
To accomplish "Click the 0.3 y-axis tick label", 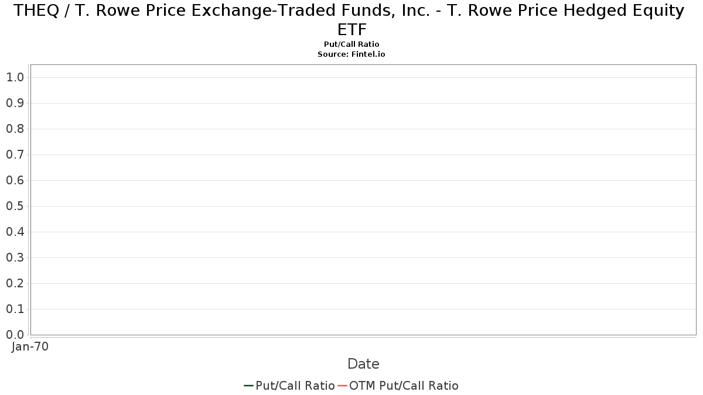I will pos(15,257).
